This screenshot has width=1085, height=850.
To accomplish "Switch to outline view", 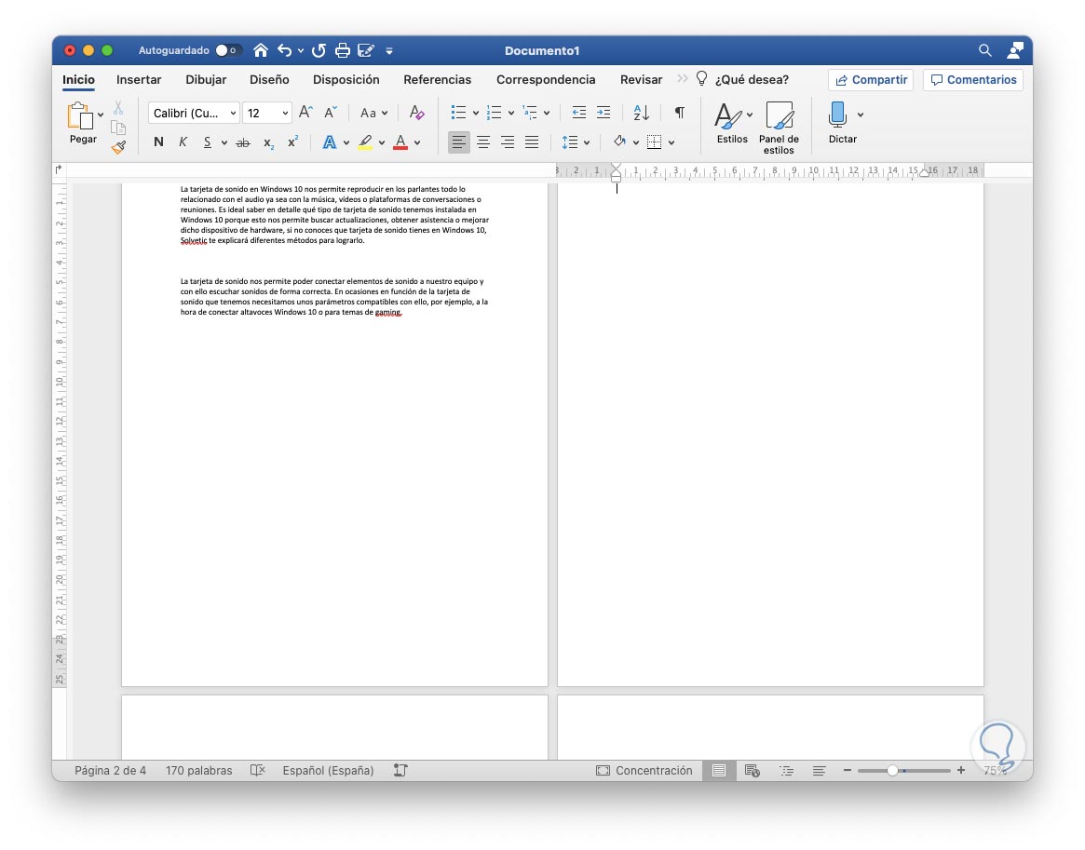I will (786, 771).
